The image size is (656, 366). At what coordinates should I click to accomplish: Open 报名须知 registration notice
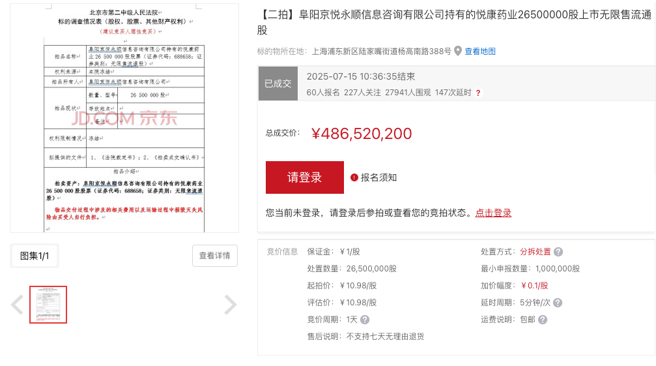(x=378, y=177)
